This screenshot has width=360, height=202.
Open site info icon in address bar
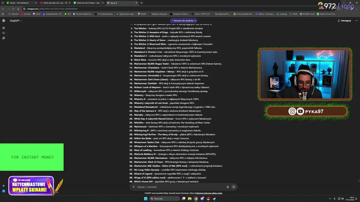tap(24, 9)
